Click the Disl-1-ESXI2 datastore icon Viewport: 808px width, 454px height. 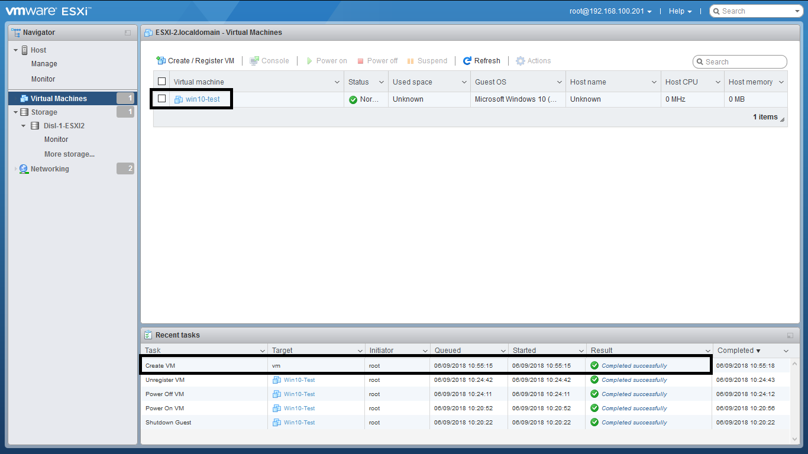pos(35,126)
